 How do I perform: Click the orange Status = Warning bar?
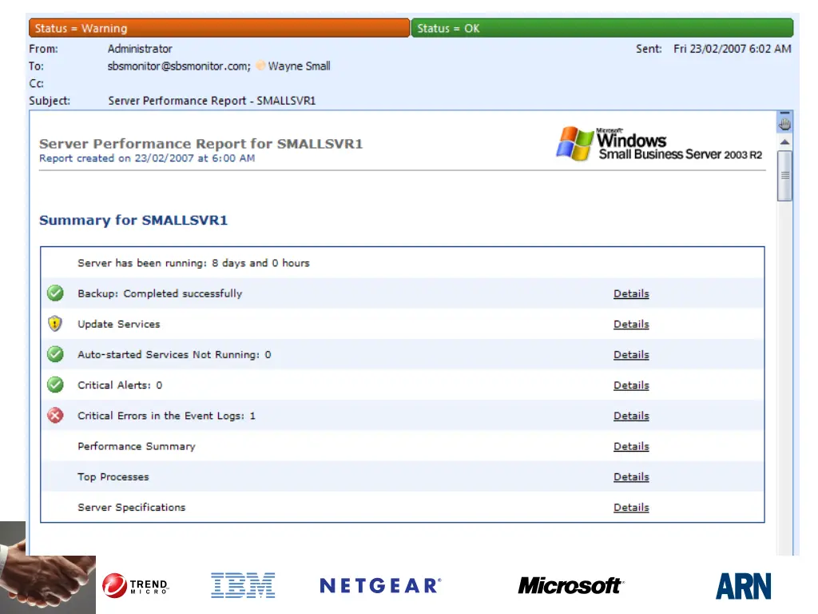click(219, 28)
